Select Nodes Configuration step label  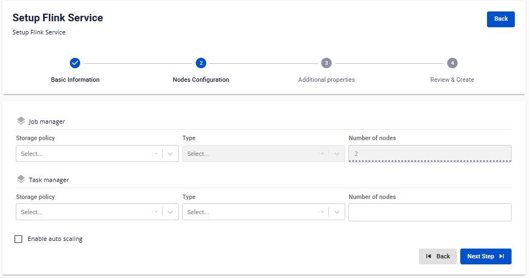[x=201, y=80]
